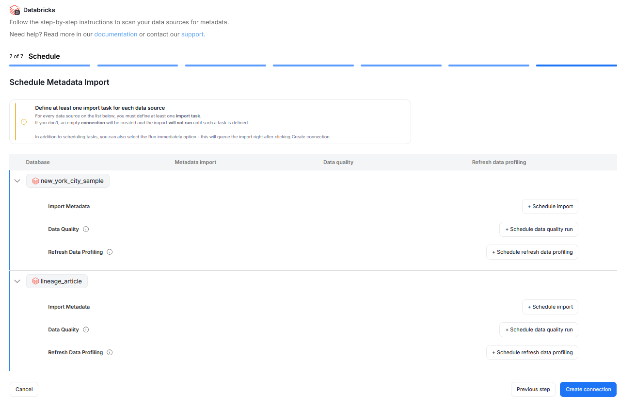Schedule data quality run for lineage_article
Screen dimensions: 636x411
(539, 330)
